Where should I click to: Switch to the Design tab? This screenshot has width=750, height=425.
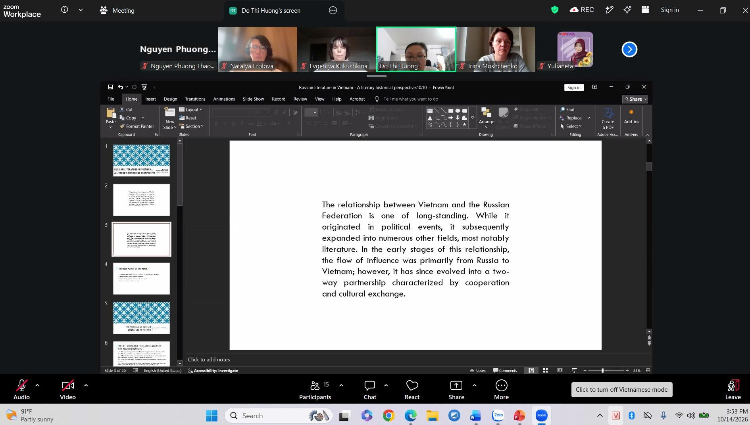(x=170, y=99)
